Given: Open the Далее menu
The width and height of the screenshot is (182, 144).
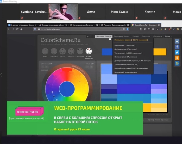Looking at the screenshot, I should tap(168, 36).
